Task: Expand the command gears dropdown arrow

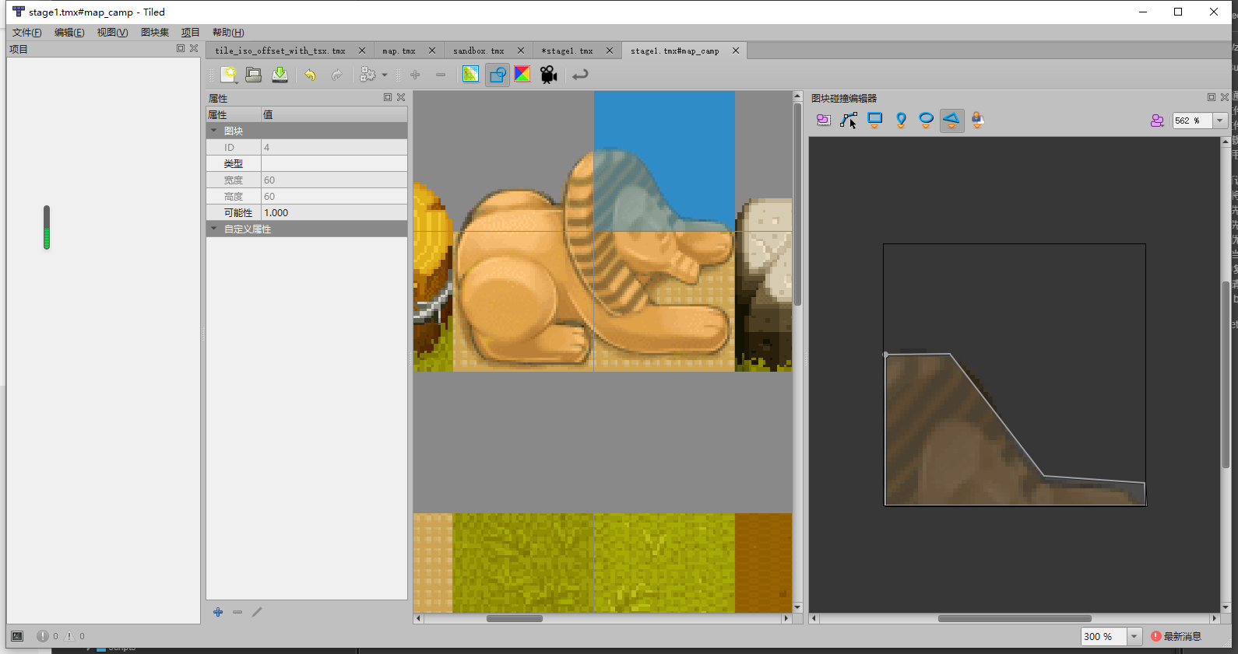Action: (x=385, y=75)
